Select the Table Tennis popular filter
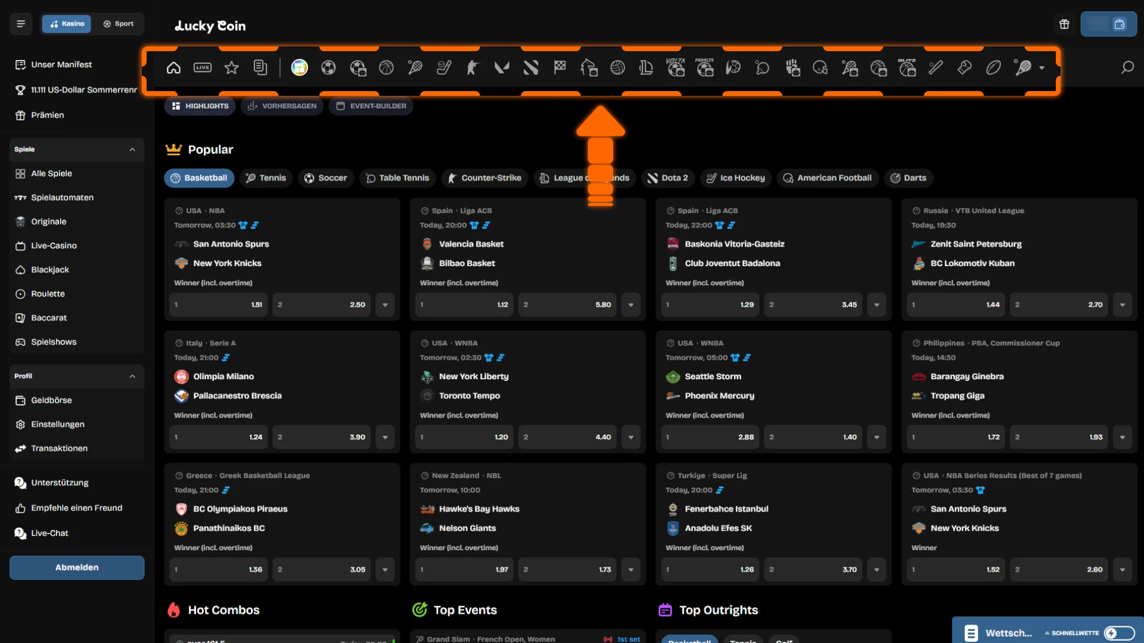 tap(397, 178)
